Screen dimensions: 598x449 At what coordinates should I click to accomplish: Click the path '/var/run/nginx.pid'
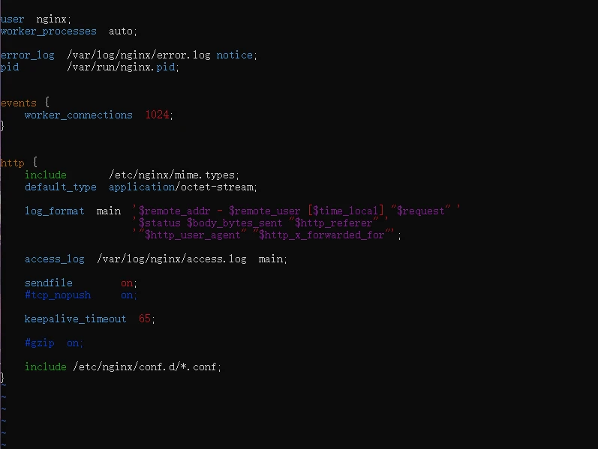click(x=121, y=67)
